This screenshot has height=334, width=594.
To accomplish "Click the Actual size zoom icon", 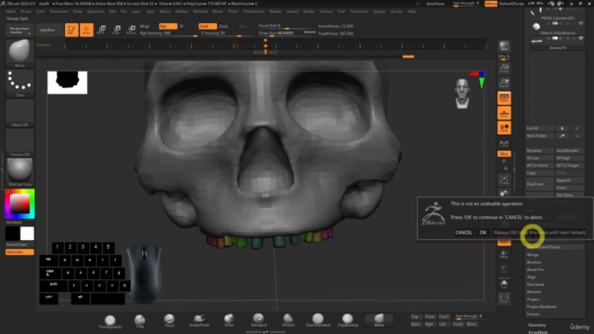I will point(504,69).
